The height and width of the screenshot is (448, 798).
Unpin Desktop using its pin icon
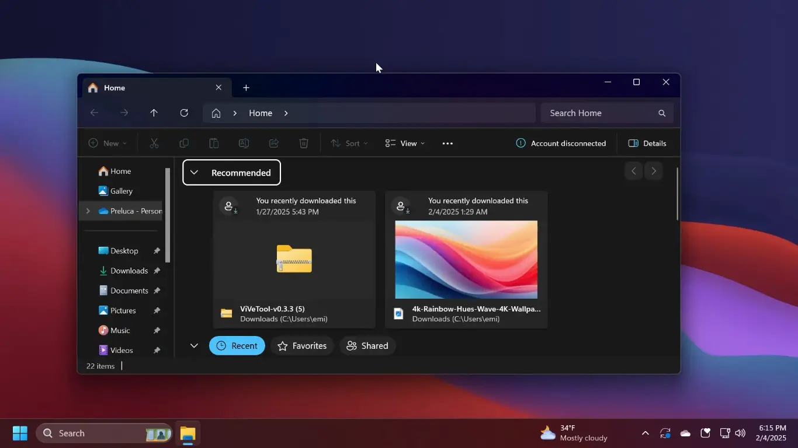coord(157,251)
